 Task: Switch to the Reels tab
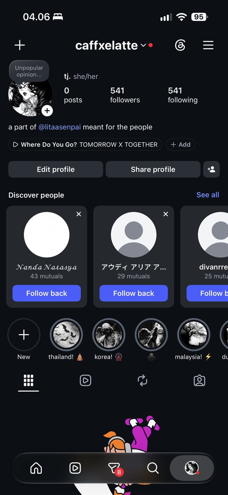coord(85,380)
